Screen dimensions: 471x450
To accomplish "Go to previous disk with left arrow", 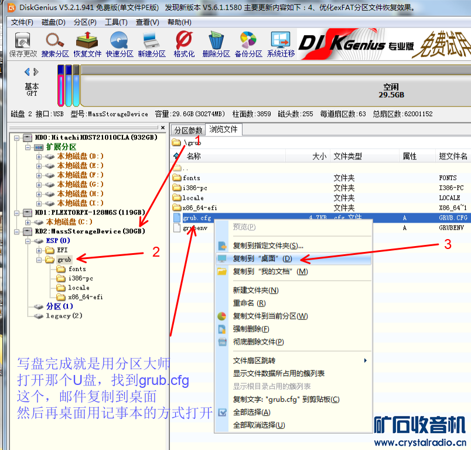I will 27,72.
